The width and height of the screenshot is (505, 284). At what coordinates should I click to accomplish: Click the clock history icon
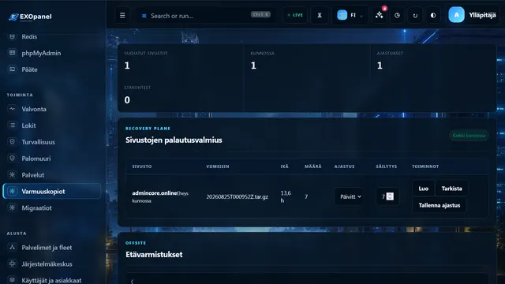pyautogui.click(x=397, y=15)
